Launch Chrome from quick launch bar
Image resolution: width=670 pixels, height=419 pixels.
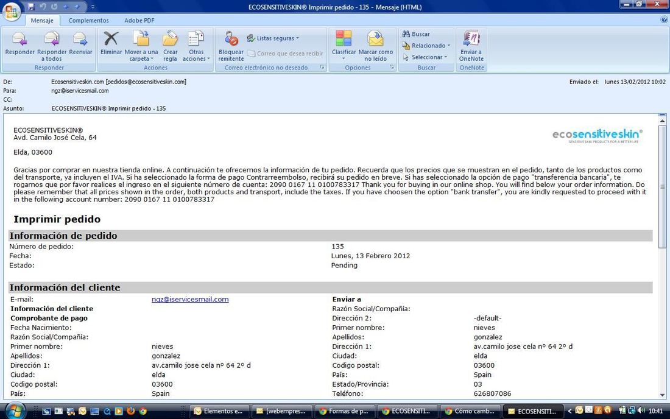click(143, 411)
